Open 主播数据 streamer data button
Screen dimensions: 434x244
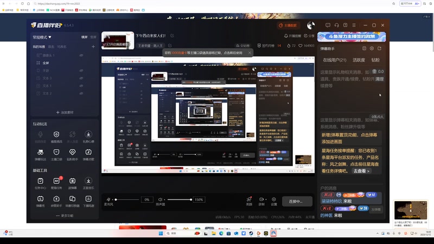288,25
